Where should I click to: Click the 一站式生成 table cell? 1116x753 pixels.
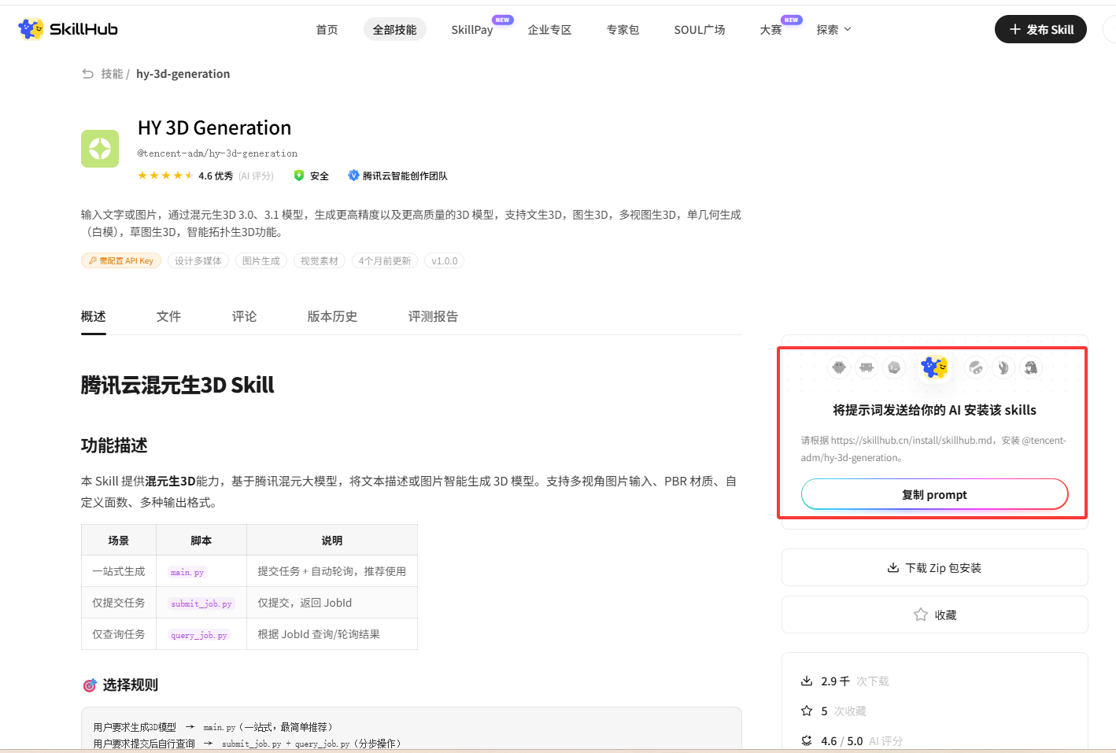[x=119, y=571]
